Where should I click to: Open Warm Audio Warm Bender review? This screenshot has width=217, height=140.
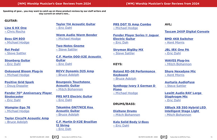(77, 35)
